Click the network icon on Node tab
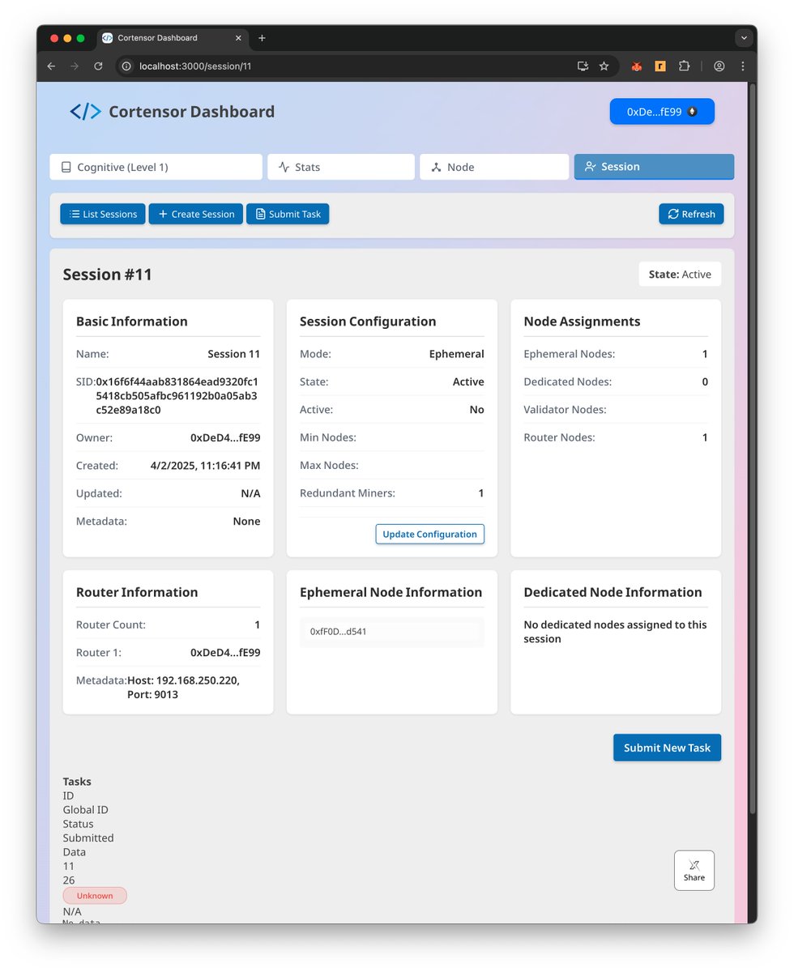The height and width of the screenshot is (972, 794). click(x=436, y=167)
